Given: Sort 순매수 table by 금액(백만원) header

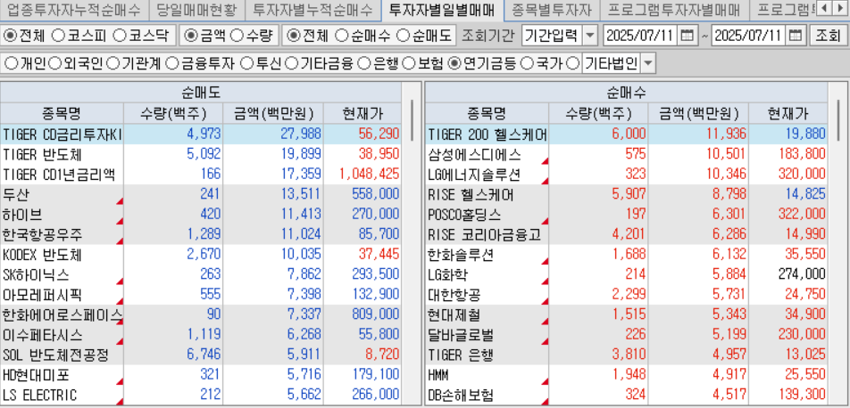Looking at the screenshot, I should (x=699, y=114).
